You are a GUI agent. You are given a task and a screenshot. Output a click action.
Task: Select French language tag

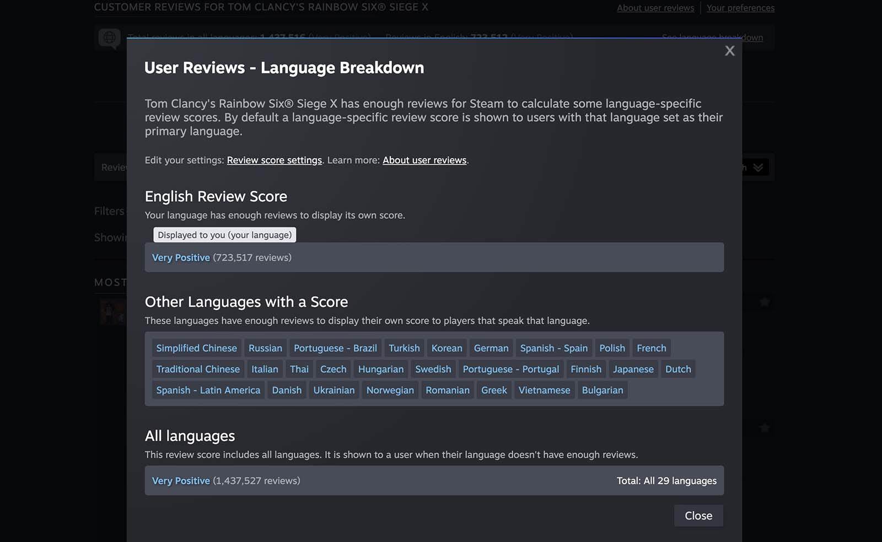coord(651,348)
